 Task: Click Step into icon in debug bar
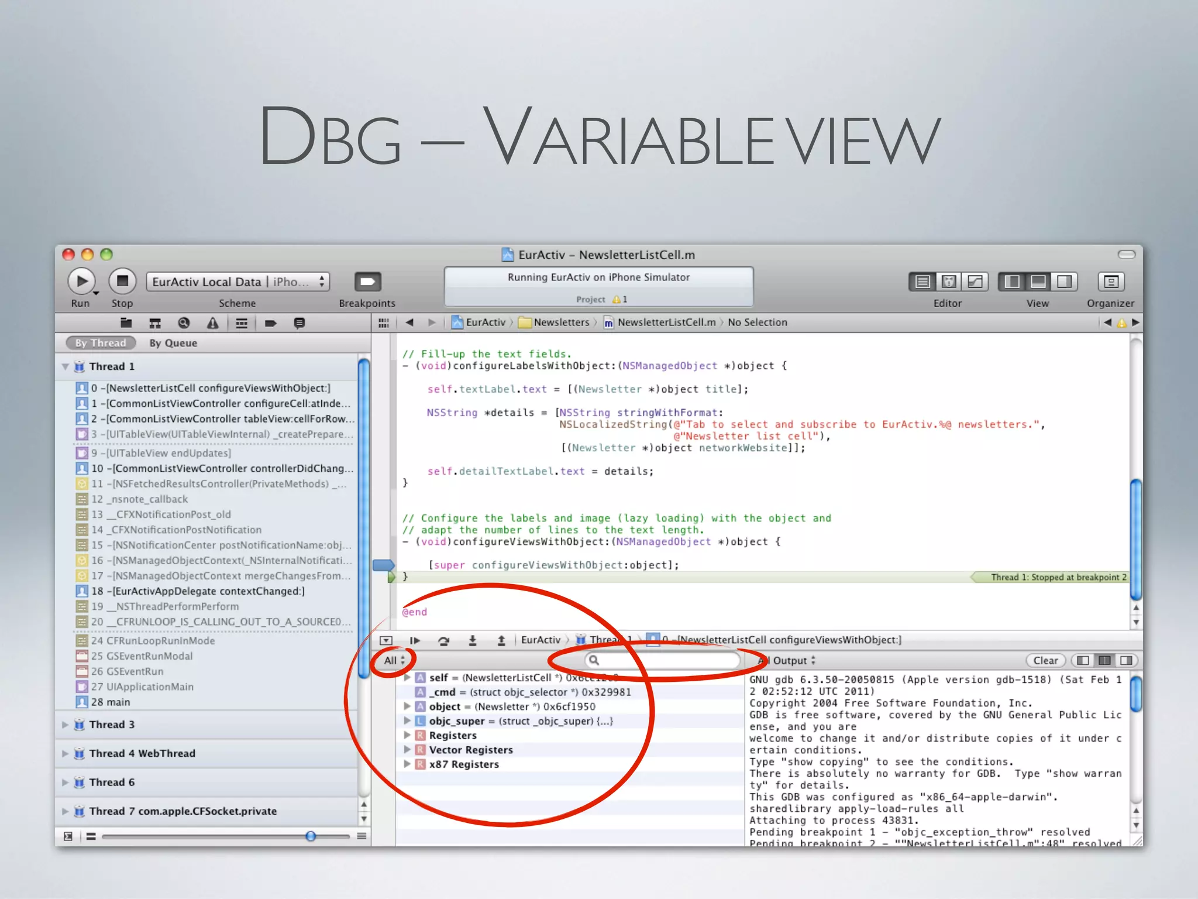473,640
